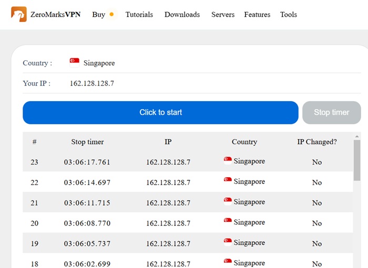
Task: Click the Singapore flag in row 19
Action: [228, 242]
